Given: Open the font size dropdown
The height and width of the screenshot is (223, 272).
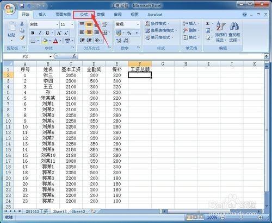Looking at the screenshot, I should [x=72, y=24].
